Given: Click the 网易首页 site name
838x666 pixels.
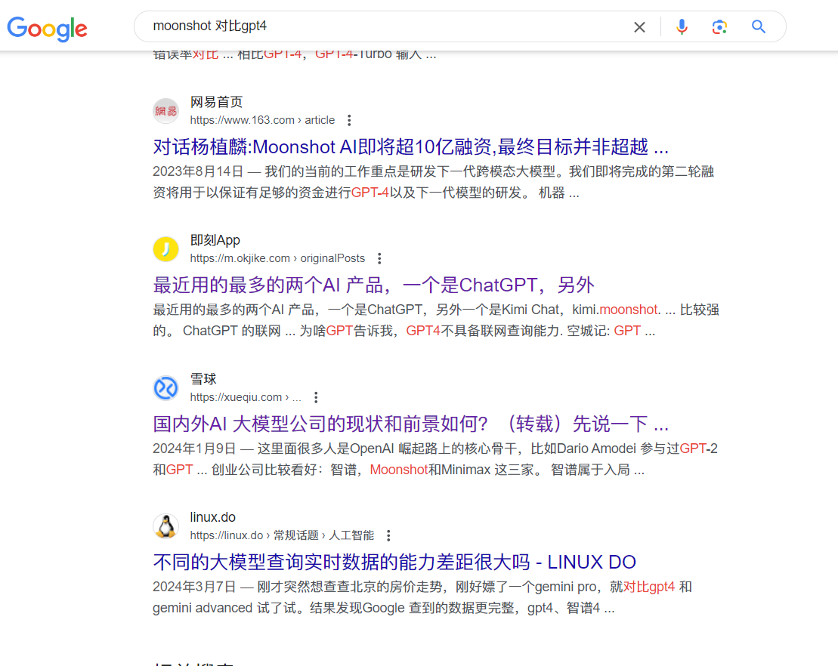Looking at the screenshot, I should pos(216,102).
